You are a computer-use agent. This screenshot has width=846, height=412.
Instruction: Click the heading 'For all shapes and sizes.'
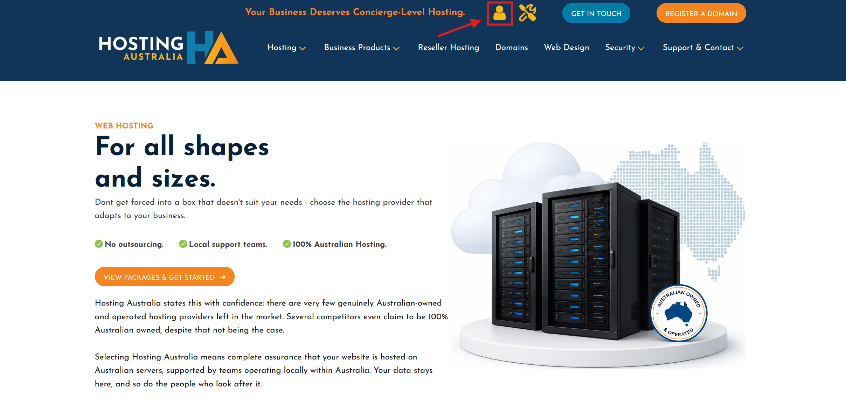point(182,162)
